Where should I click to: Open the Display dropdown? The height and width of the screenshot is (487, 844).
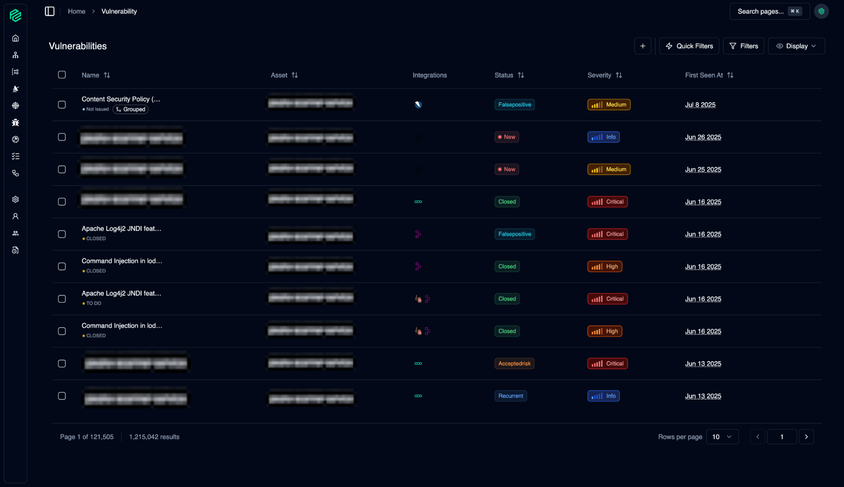click(796, 46)
